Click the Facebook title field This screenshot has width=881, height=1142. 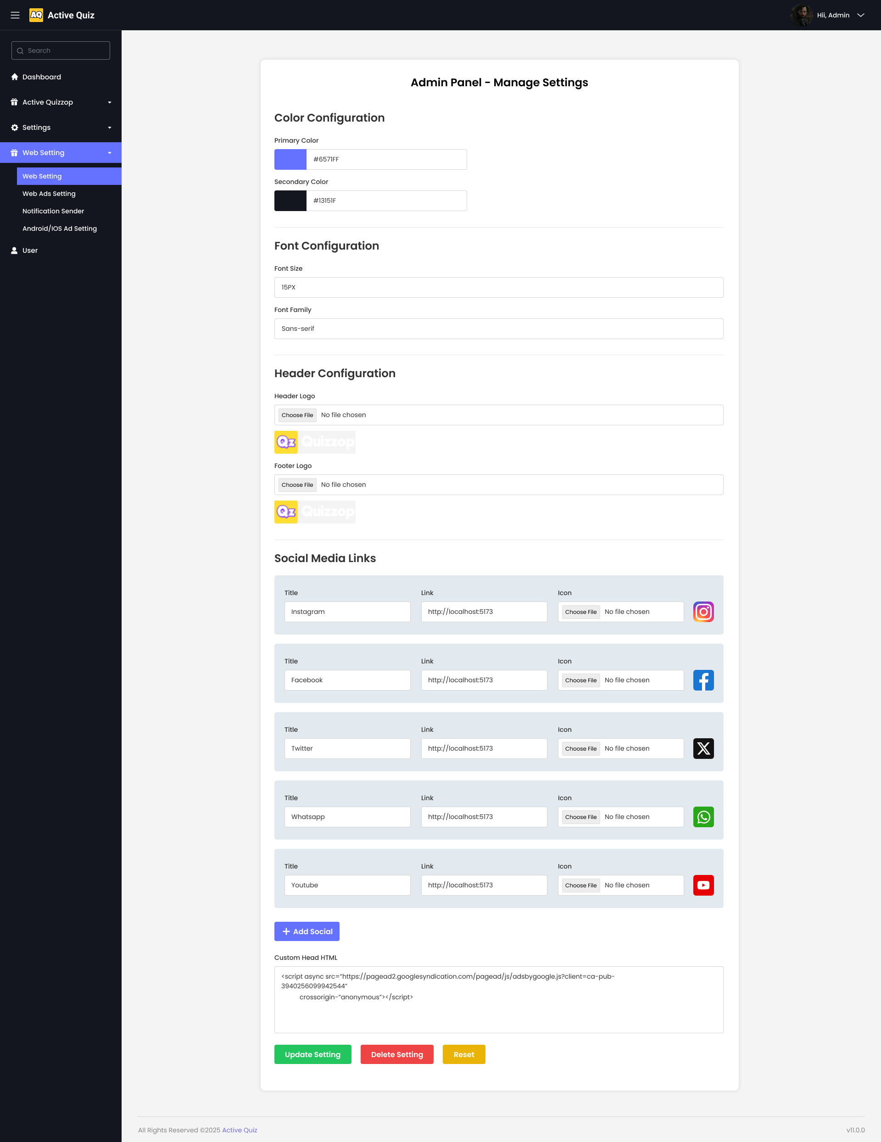(x=347, y=680)
